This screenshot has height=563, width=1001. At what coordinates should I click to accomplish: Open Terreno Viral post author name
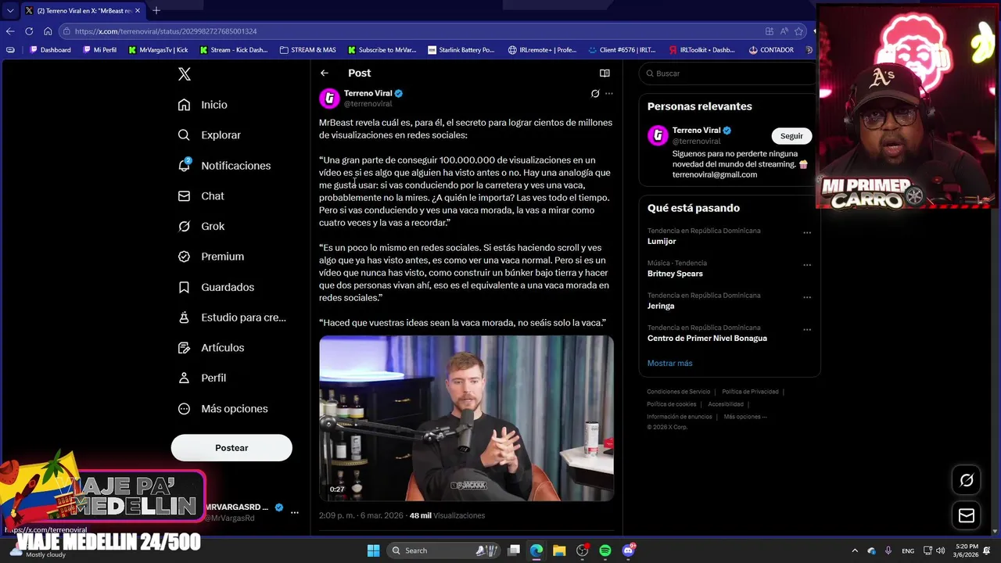[368, 93]
